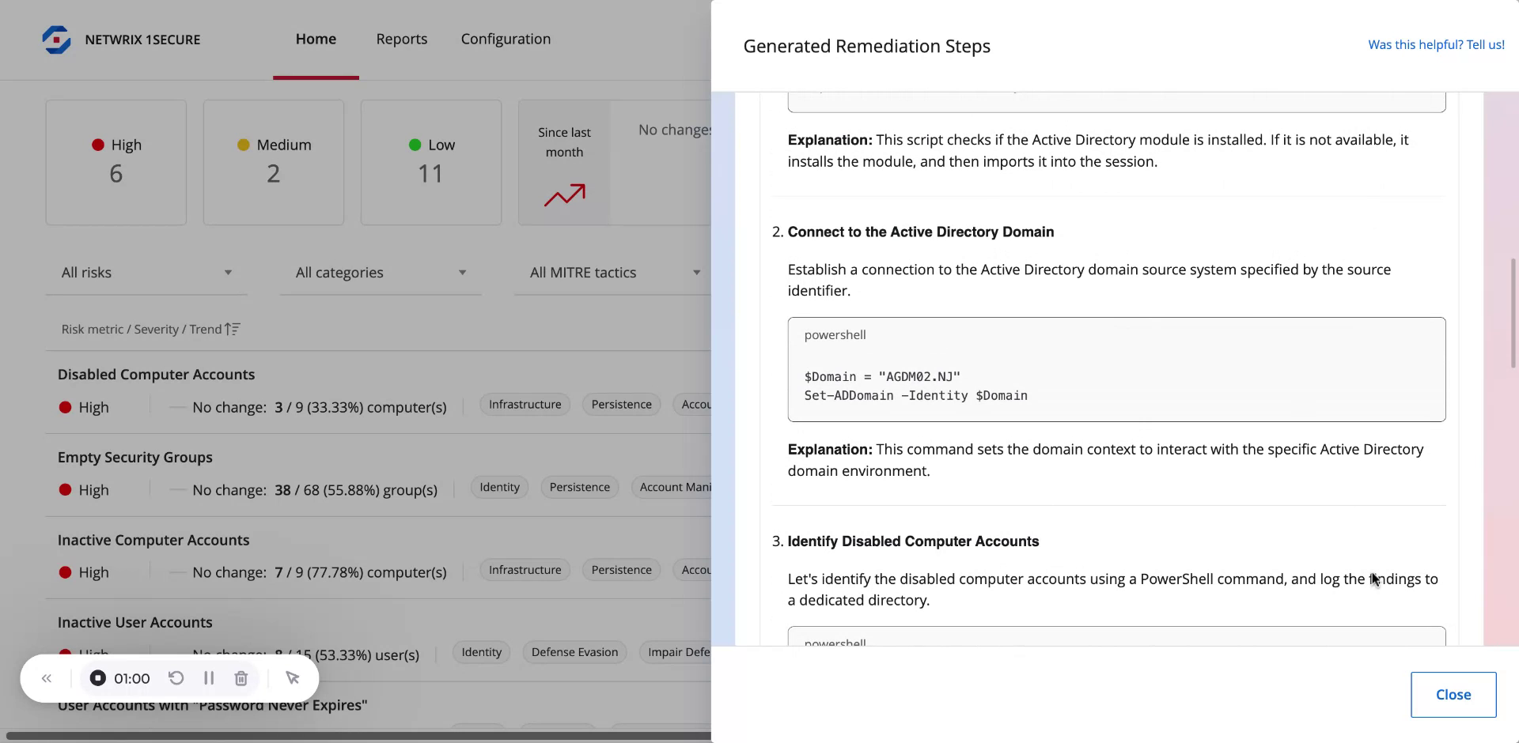Open the 'Was this helpful? Tell us!' link
1519x743 pixels.
click(1436, 44)
